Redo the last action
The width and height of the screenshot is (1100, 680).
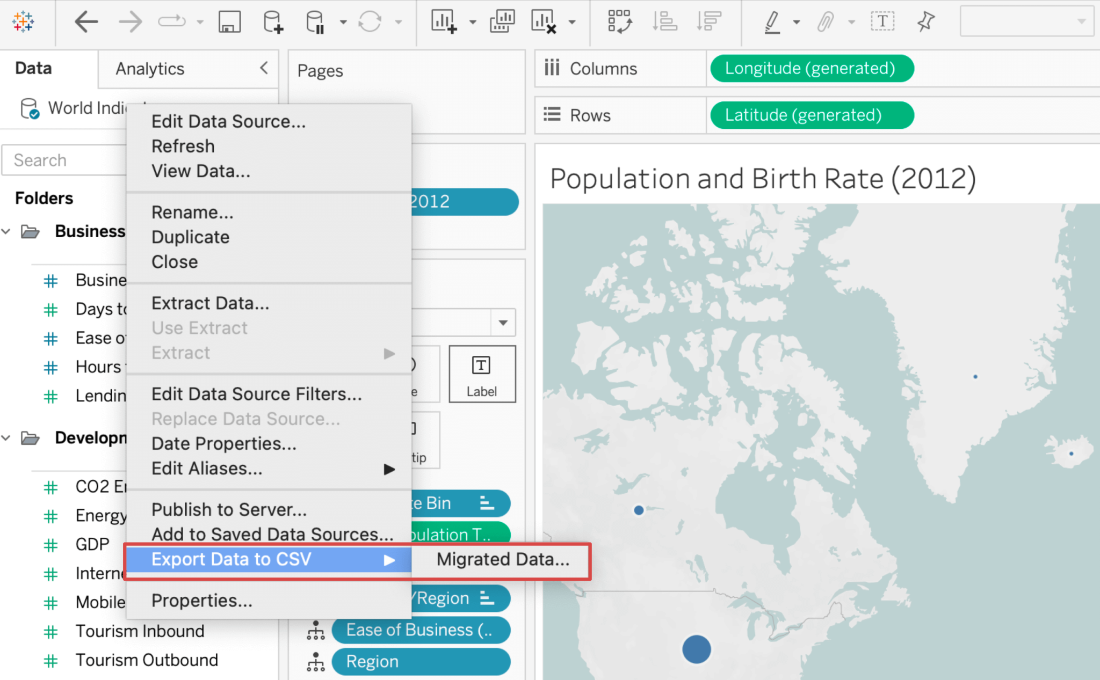129,21
